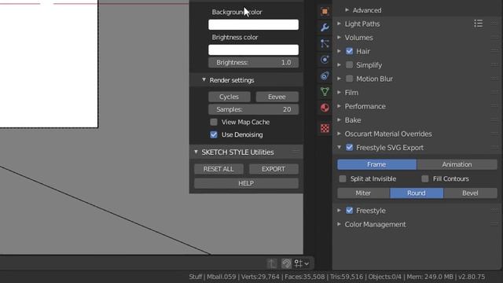This screenshot has height=283, width=503.
Task: Click the Eevee button
Action: pos(277,97)
